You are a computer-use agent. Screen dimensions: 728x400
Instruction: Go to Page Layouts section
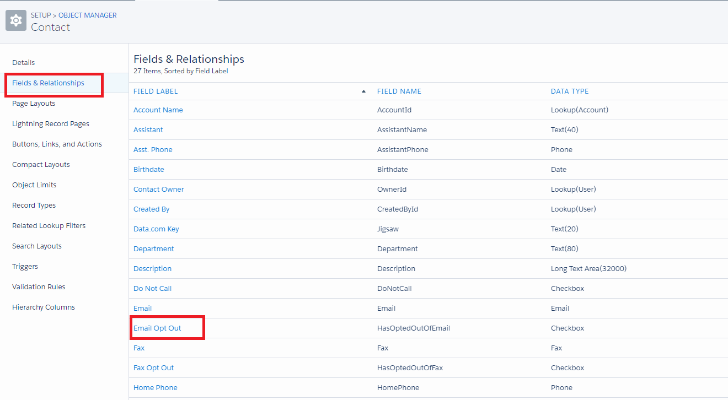[x=34, y=104]
